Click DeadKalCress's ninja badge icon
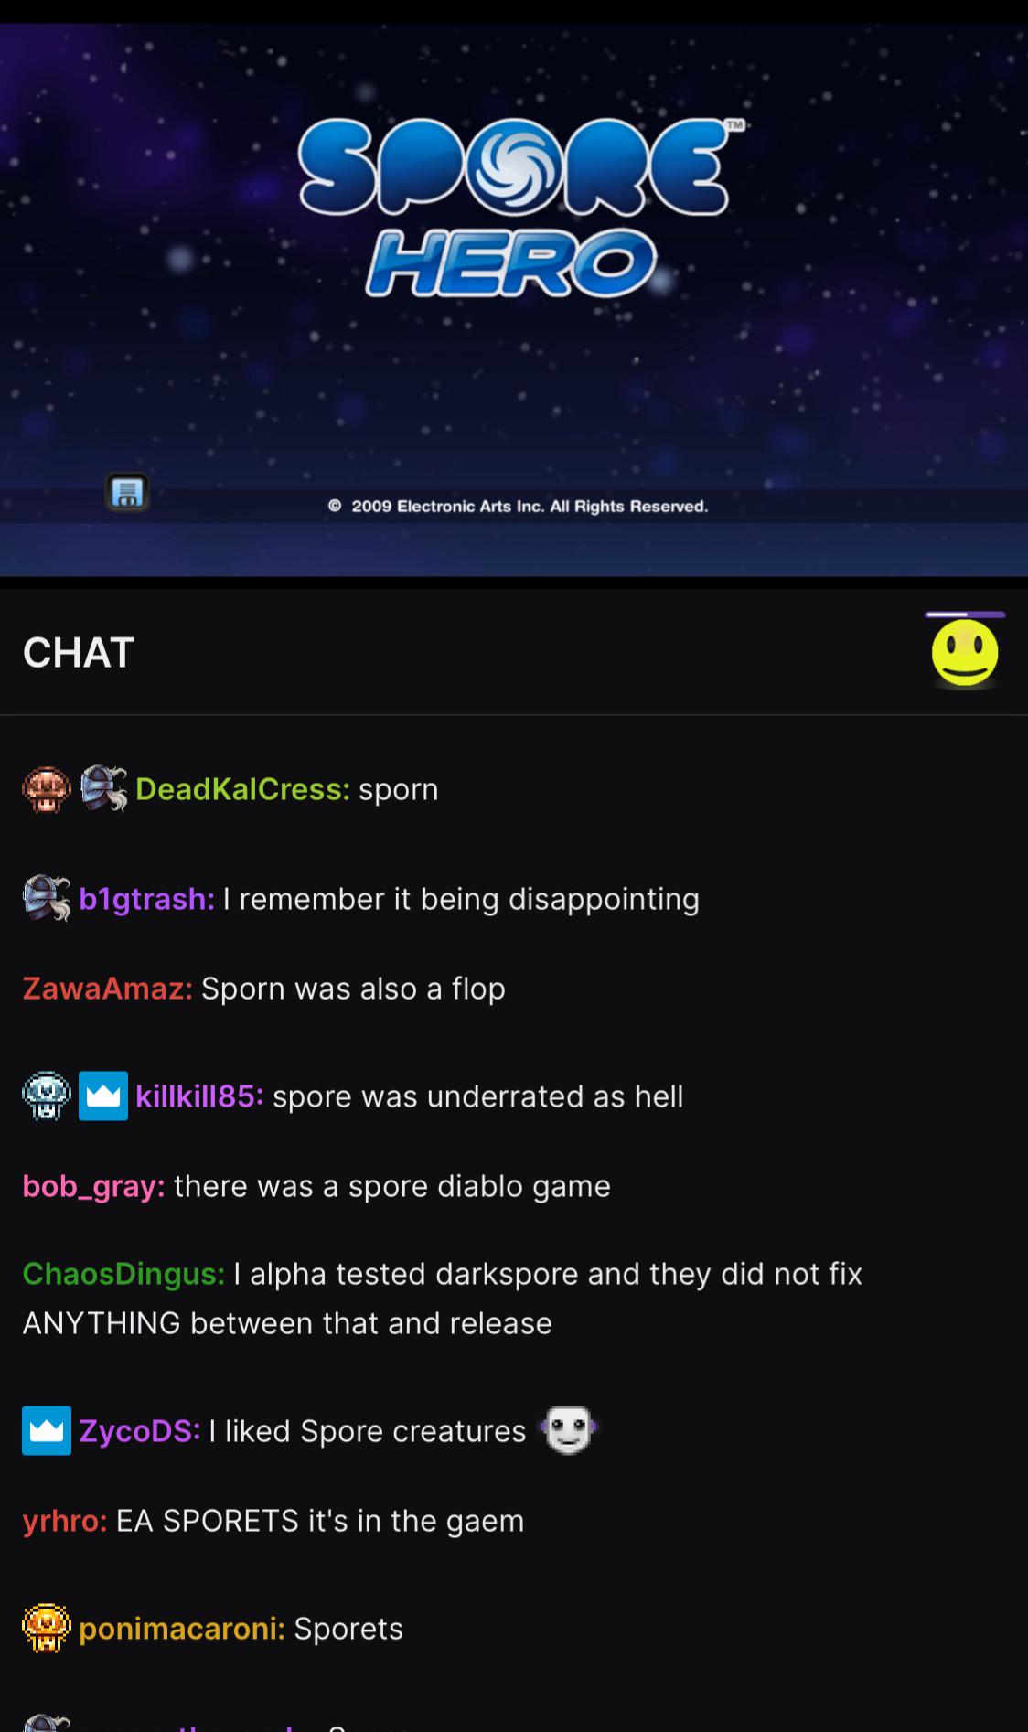The width and height of the screenshot is (1028, 1732). [x=103, y=789]
